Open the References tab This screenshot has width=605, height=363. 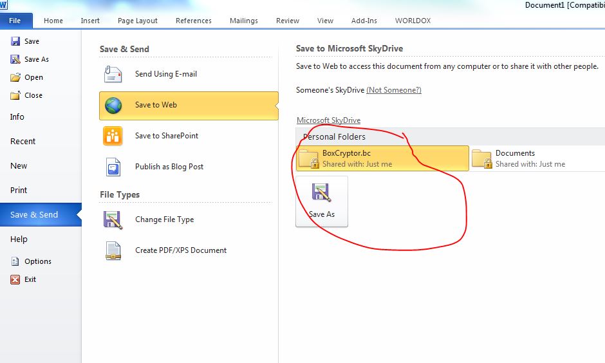[194, 21]
